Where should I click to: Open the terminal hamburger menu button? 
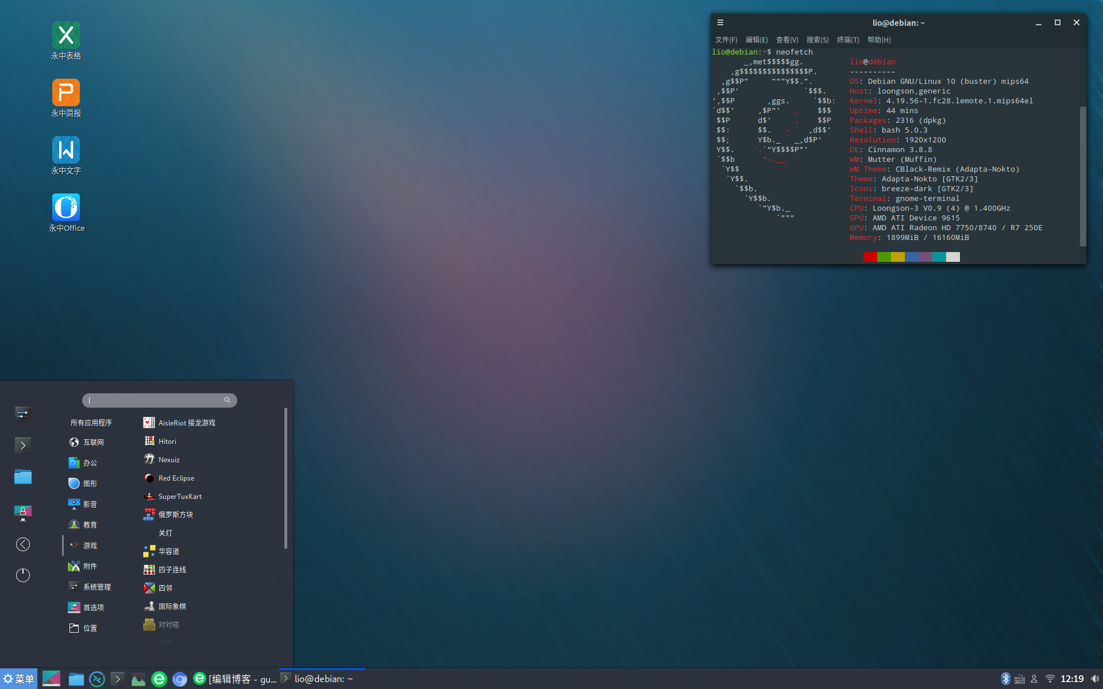tap(720, 23)
